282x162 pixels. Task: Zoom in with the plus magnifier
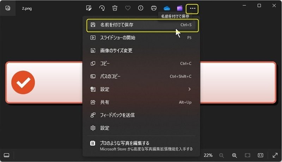coord(234,155)
